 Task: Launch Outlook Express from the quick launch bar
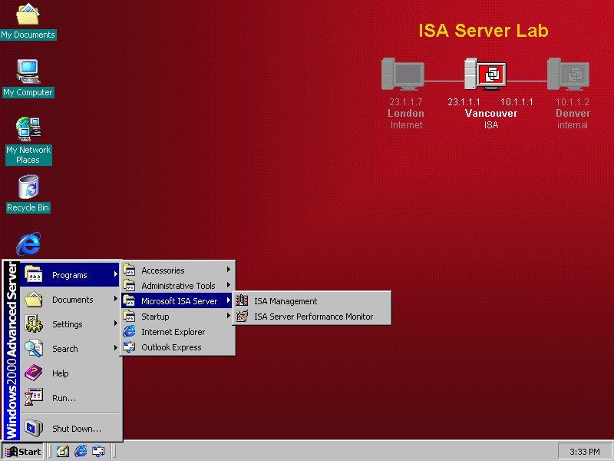98,451
